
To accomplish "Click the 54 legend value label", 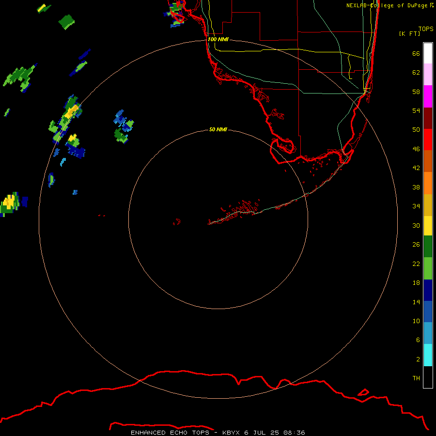I will click(x=416, y=110).
